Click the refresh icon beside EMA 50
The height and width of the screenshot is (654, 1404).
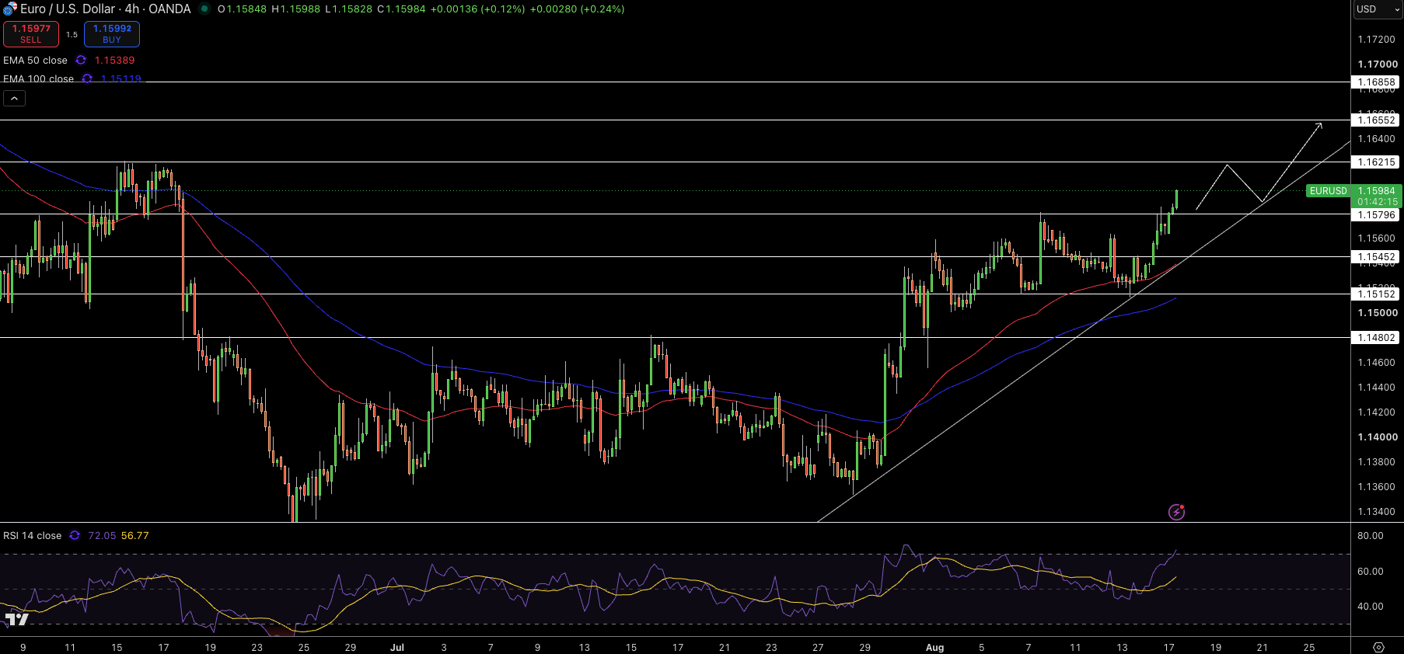(x=81, y=61)
